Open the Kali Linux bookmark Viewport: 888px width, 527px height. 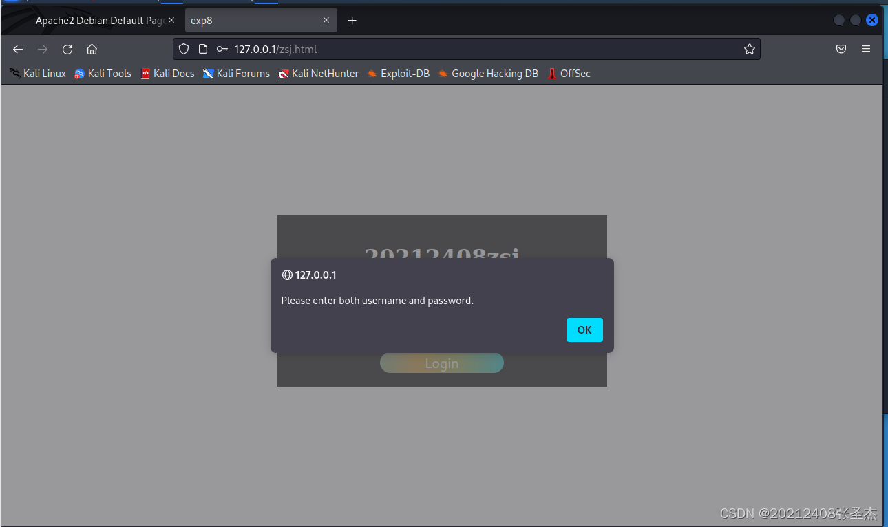[x=38, y=74]
